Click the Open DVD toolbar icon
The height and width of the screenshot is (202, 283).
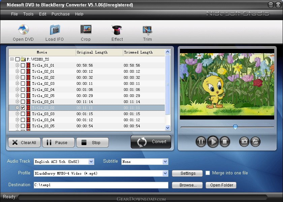coord(23,29)
